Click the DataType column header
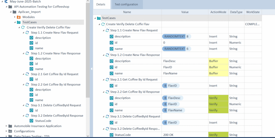 236,12
